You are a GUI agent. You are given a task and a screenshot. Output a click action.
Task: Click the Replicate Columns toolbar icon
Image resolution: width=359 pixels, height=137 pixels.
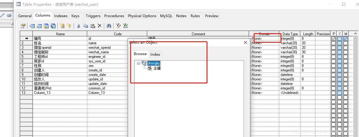(53, 26)
